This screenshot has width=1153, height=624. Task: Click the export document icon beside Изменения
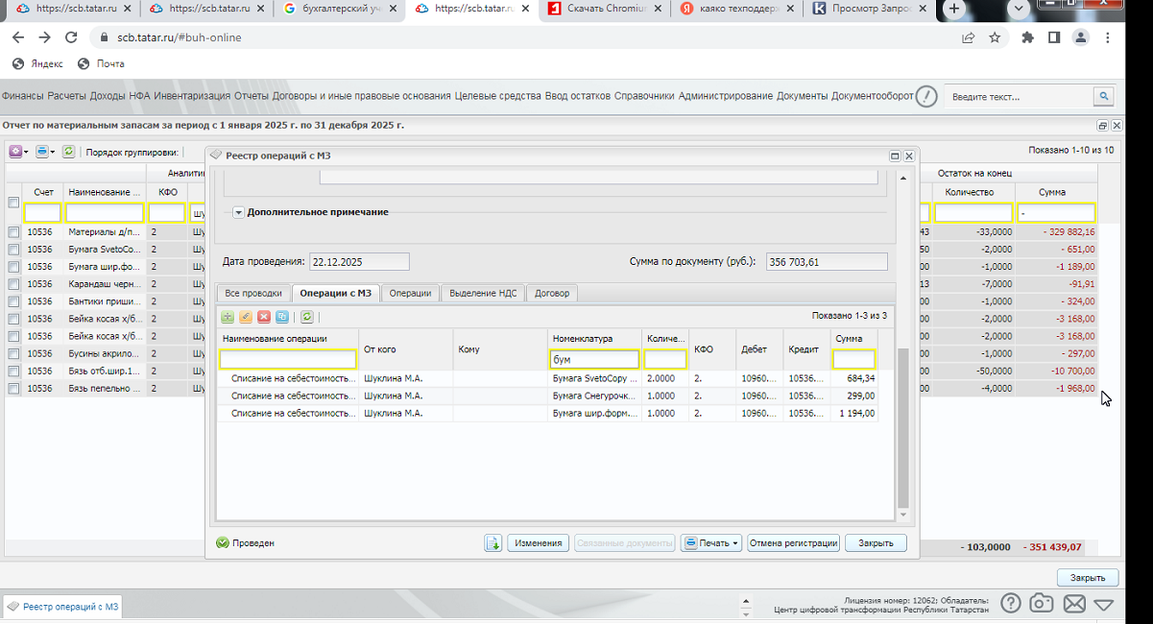[x=493, y=543]
